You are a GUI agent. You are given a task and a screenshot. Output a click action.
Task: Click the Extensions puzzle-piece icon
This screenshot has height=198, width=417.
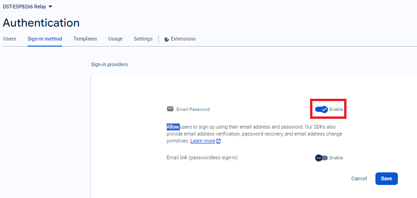[166, 39]
